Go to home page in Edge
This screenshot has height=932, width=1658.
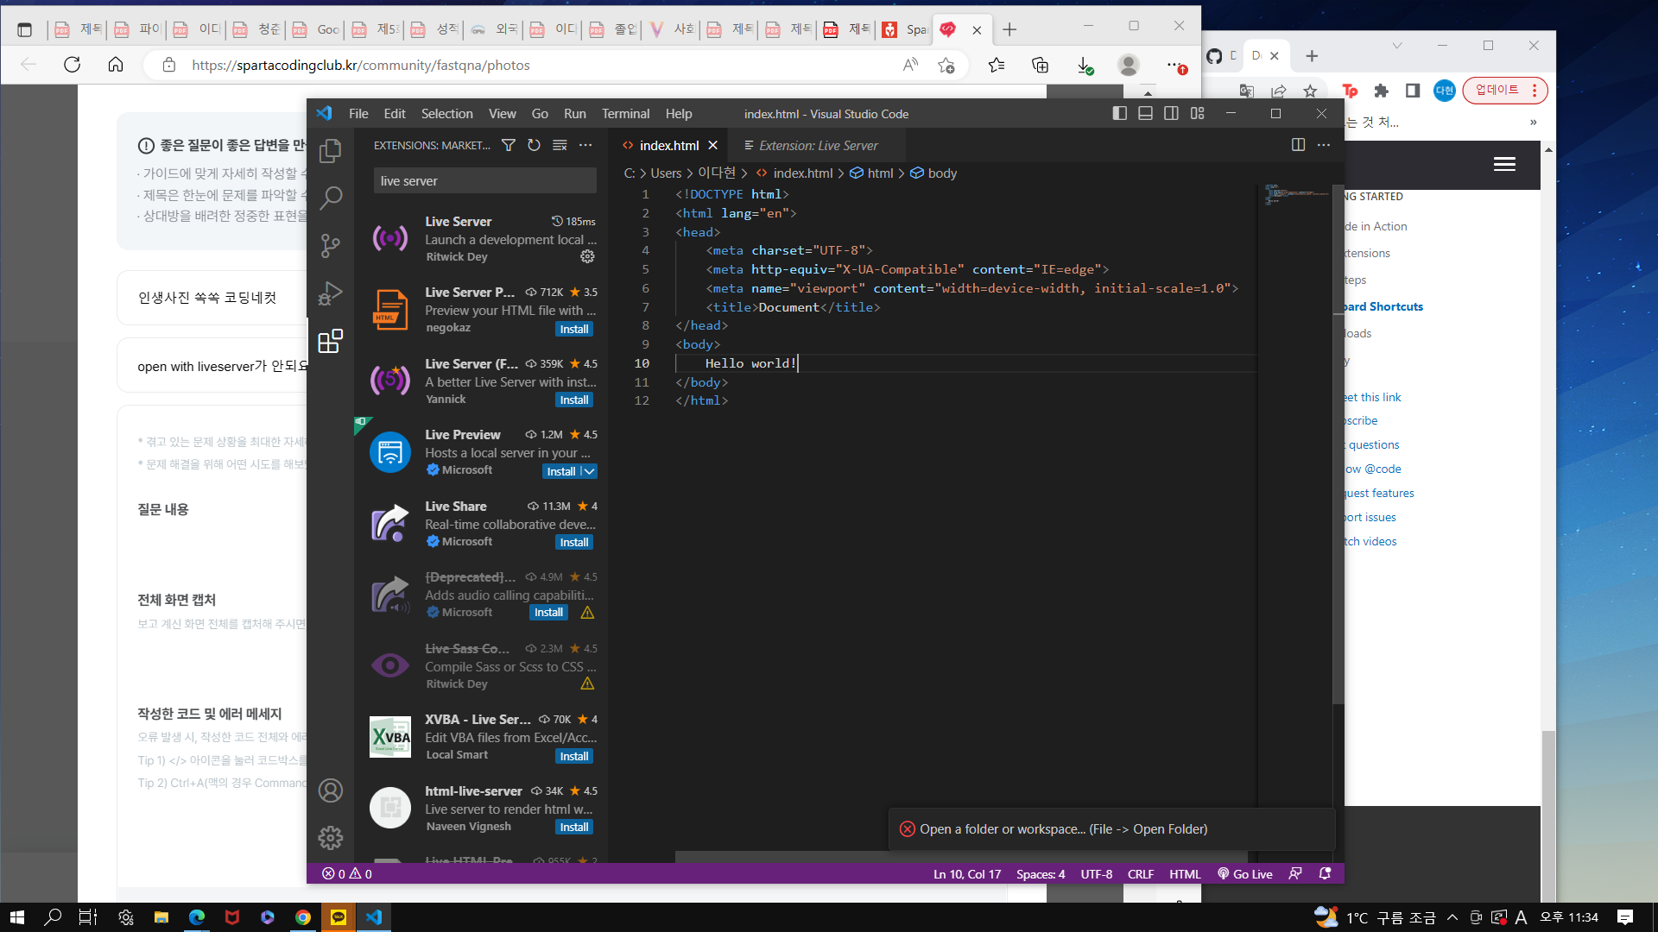click(x=116, y=65)
